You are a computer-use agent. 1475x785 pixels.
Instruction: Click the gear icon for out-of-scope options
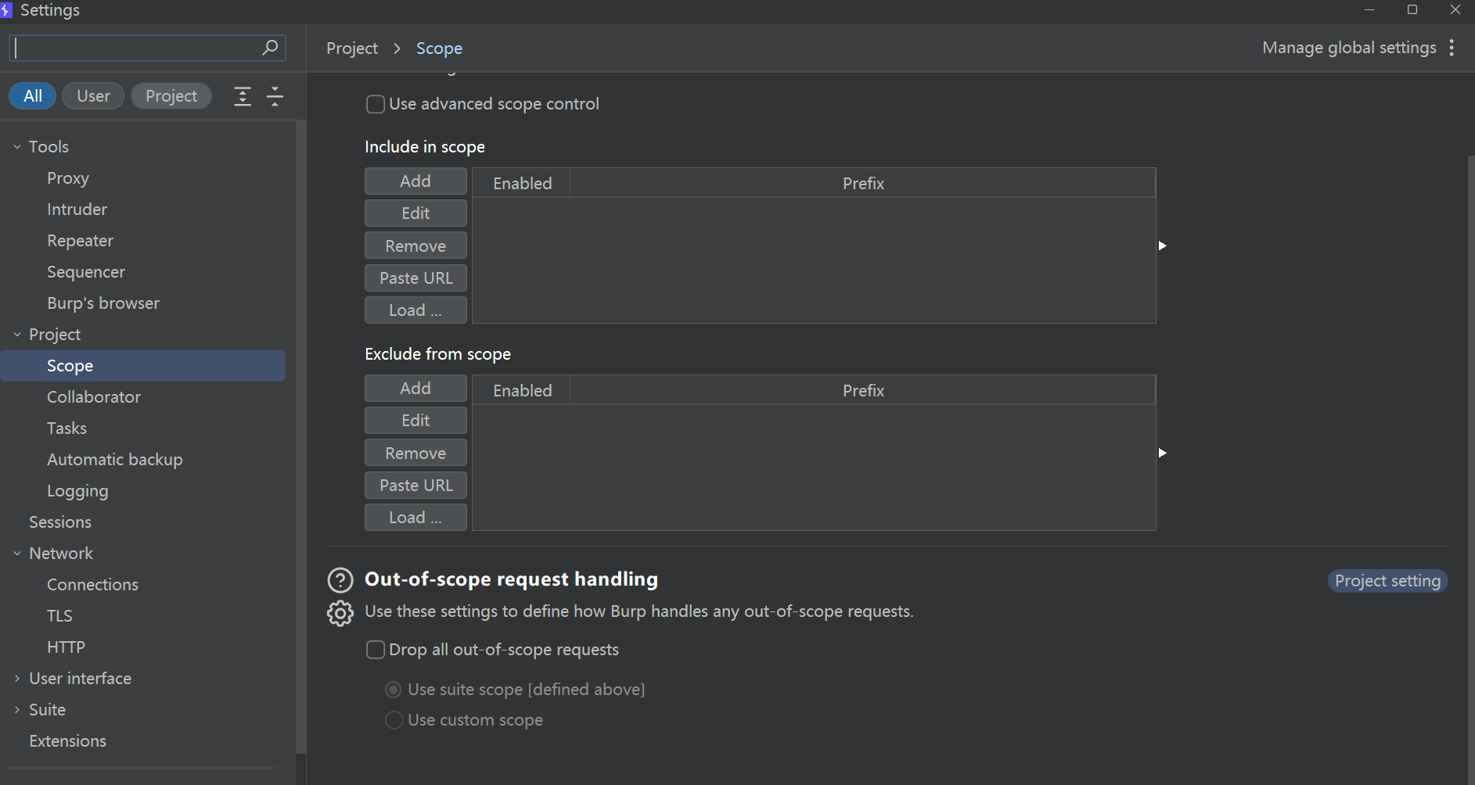[x=340, y=614]
